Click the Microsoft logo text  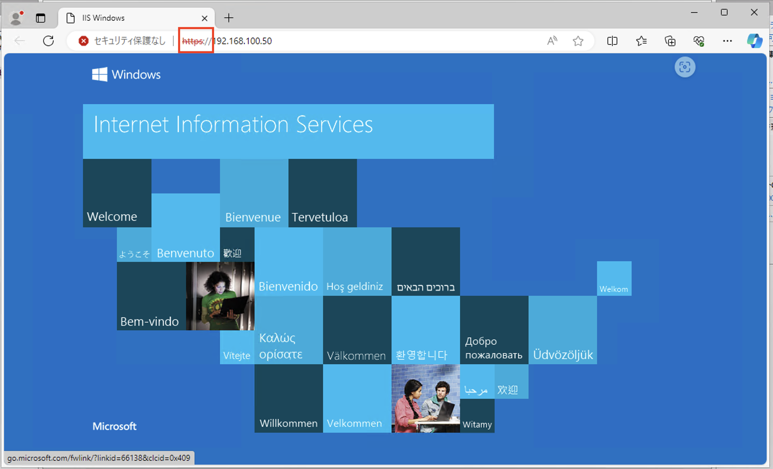pyautogui.click(x=114, y=426)
